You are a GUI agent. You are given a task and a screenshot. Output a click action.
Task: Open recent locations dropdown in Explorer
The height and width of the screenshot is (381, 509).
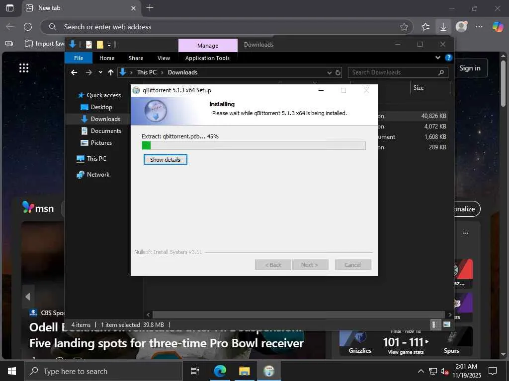(x=100, y=72)
